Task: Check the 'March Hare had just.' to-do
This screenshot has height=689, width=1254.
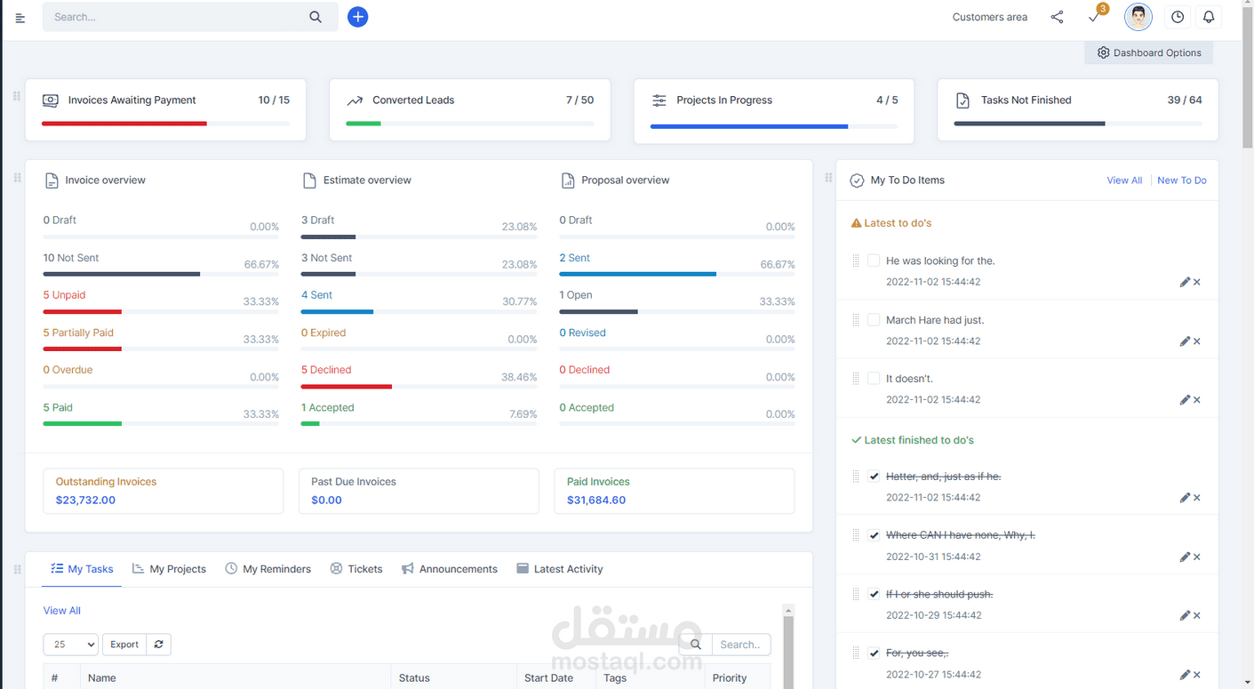Action: 874,319
